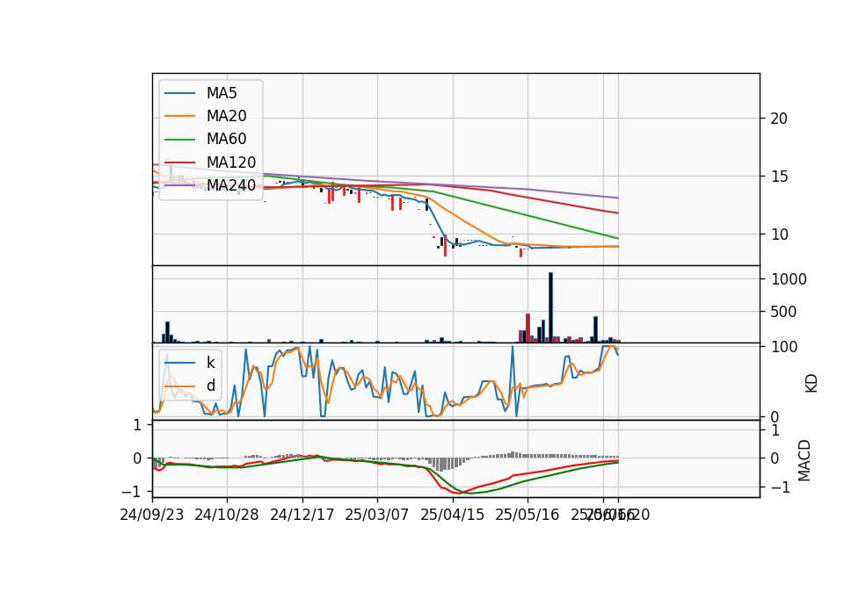844x606 pixels.
Task: Click the volume axis value 1000
Action: point(789,279)
